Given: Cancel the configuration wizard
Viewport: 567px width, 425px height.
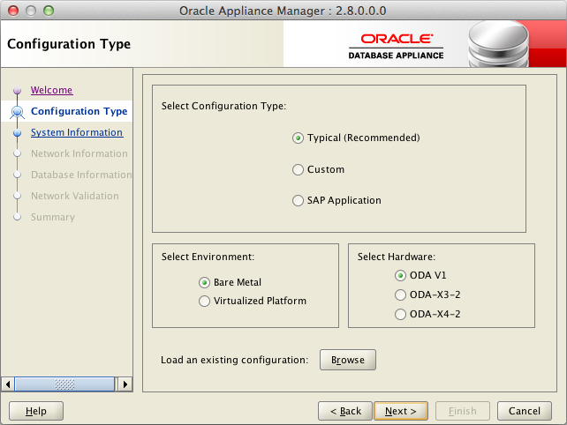Looking at the screenshot, I should point(525,411).
